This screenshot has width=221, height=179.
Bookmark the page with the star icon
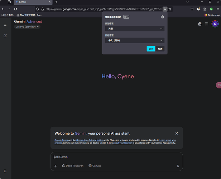(x=170, y=9)
